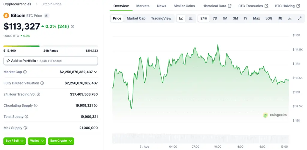Open the Earn Crypto dropdown

click(61, 141)
